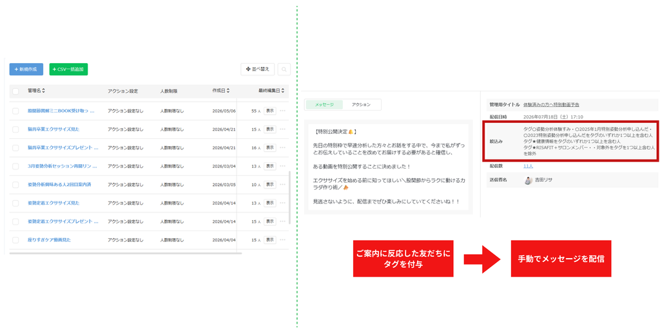Screen dimensions: 660x334
Task: Check the 姿勢定着エクササイズ見た row checkbox
Action: [x=15, y=203]
